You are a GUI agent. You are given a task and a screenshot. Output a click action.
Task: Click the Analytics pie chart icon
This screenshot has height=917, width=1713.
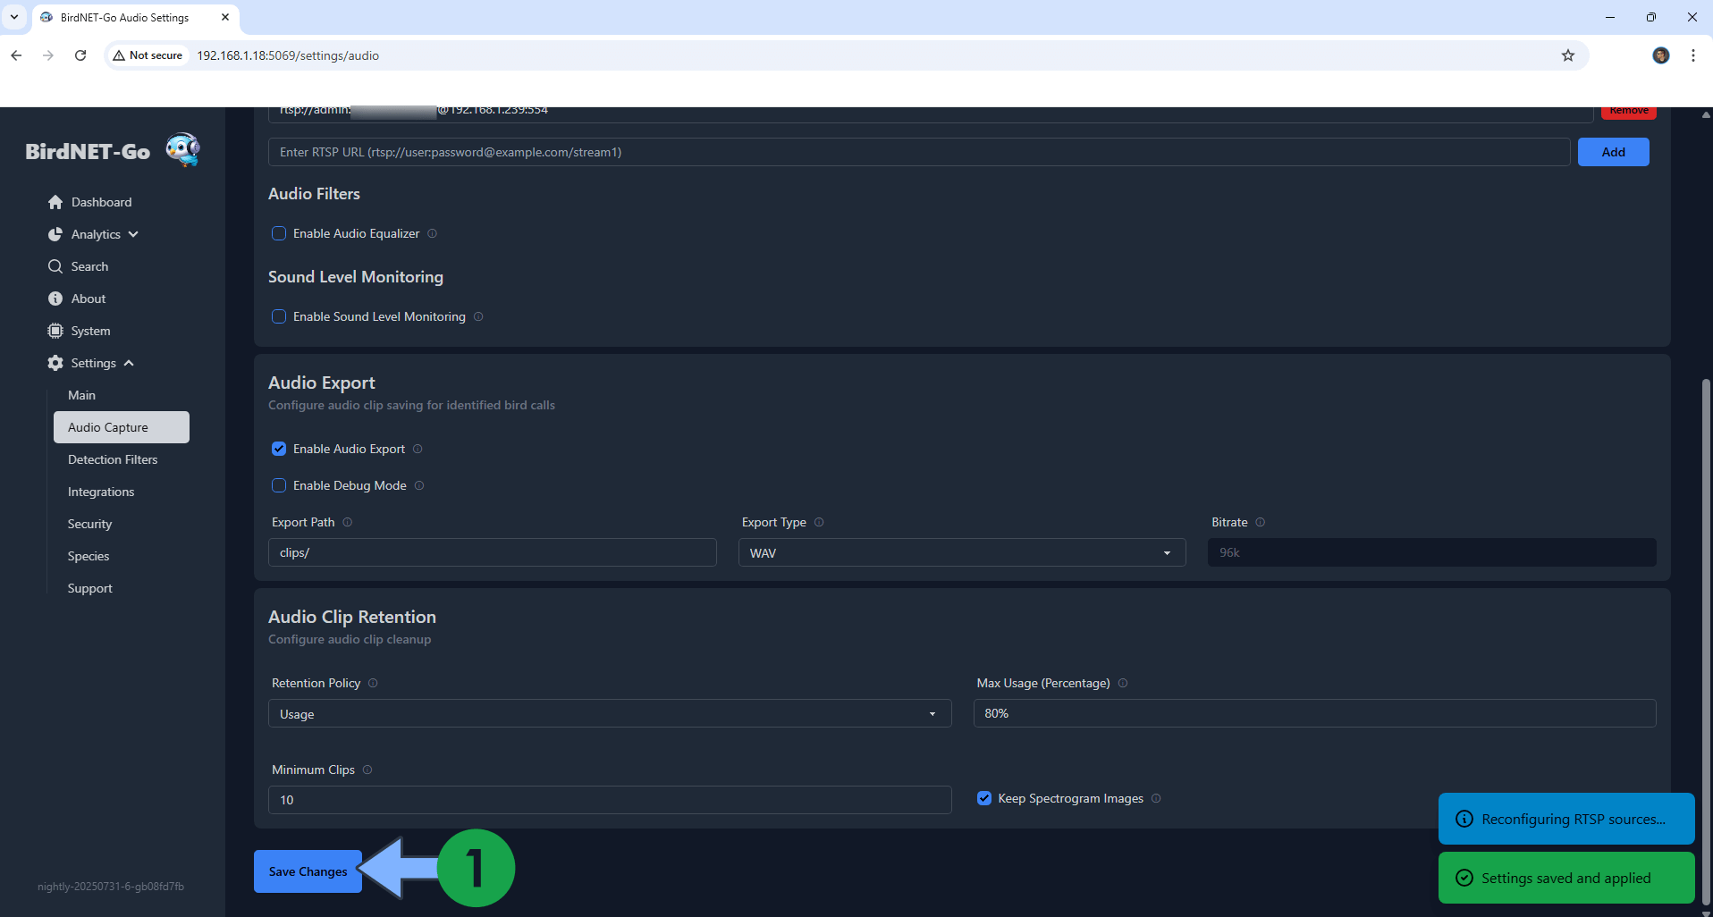pos(55,234)
